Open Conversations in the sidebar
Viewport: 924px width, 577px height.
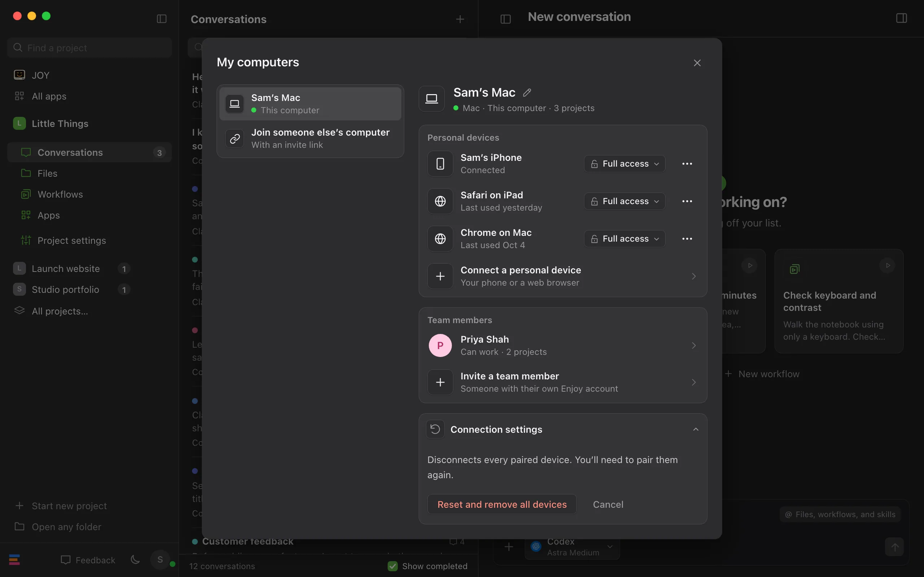[x=90, y=152]
